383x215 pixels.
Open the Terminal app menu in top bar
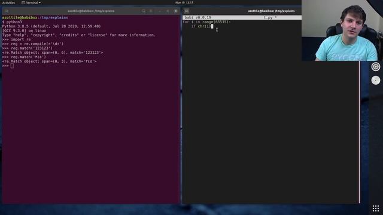(x=31, y=2)
